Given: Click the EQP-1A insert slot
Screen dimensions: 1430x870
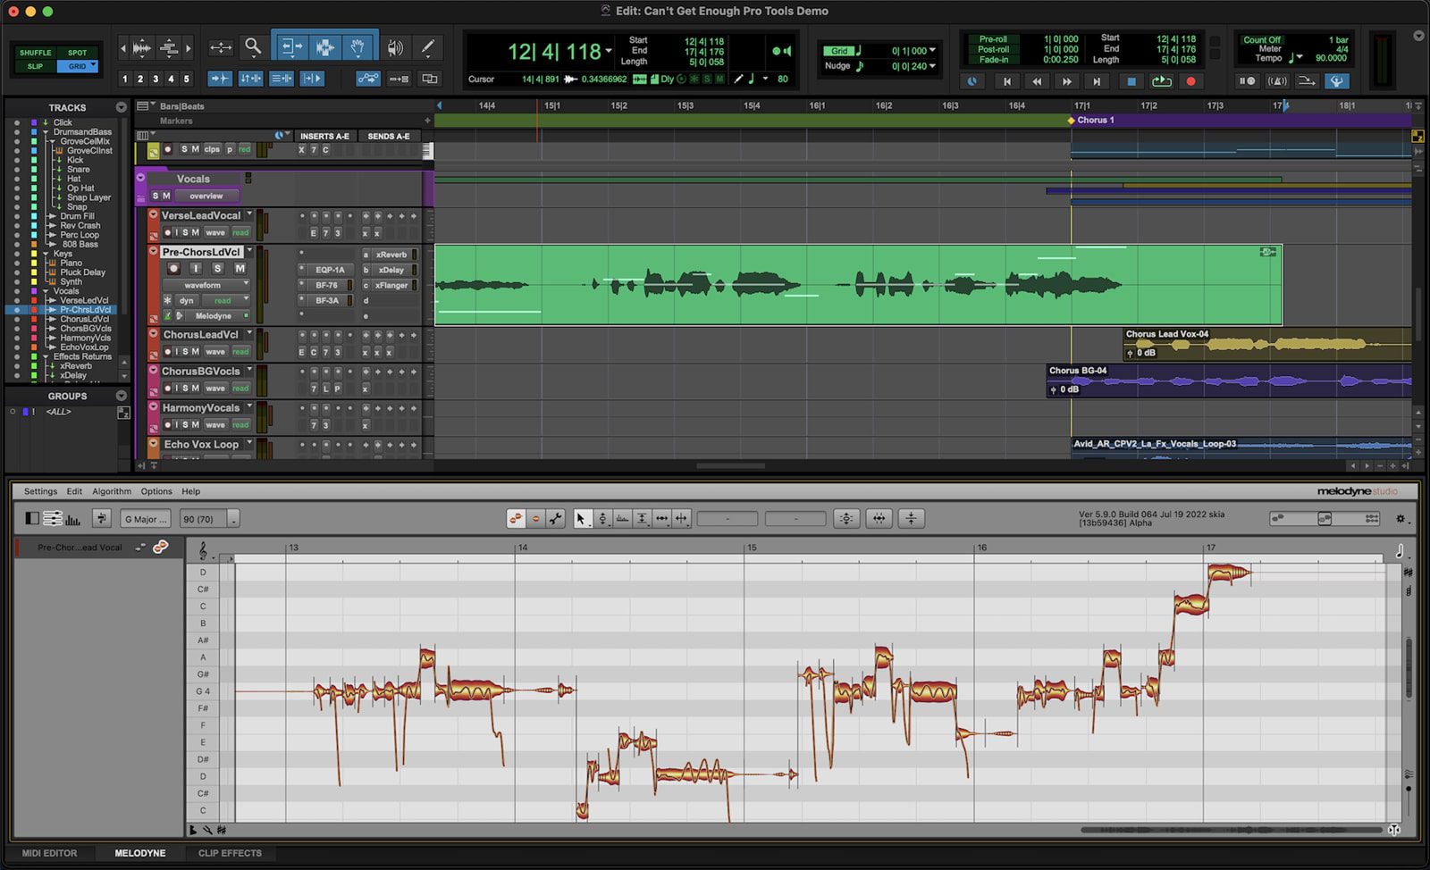Looking at the screenshot, I should 329,270.
